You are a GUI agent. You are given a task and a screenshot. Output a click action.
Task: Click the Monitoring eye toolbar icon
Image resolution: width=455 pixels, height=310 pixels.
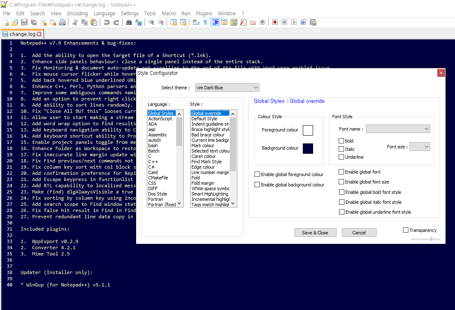262,22
